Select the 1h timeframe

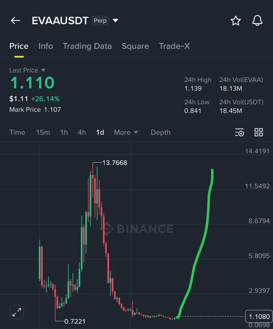(x=64, y=132)
